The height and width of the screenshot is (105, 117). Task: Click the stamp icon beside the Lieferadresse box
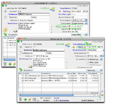(15, 31)
